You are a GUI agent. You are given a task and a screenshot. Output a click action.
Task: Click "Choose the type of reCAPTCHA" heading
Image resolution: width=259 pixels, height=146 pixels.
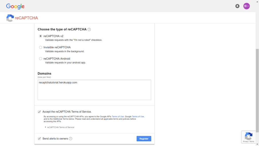pos(62,29)
